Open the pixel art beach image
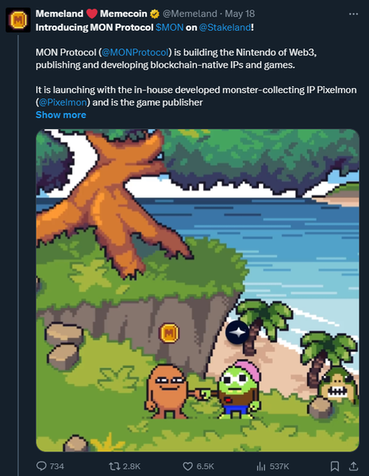The image size is (369, 476). point(198,290)
